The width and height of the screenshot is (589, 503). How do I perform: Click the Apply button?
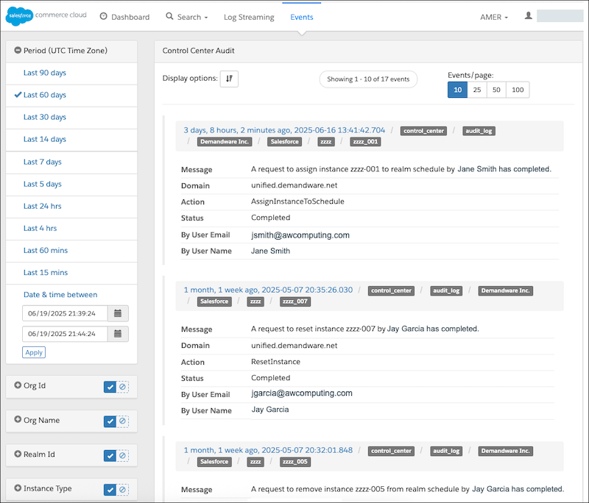[34, 352]
